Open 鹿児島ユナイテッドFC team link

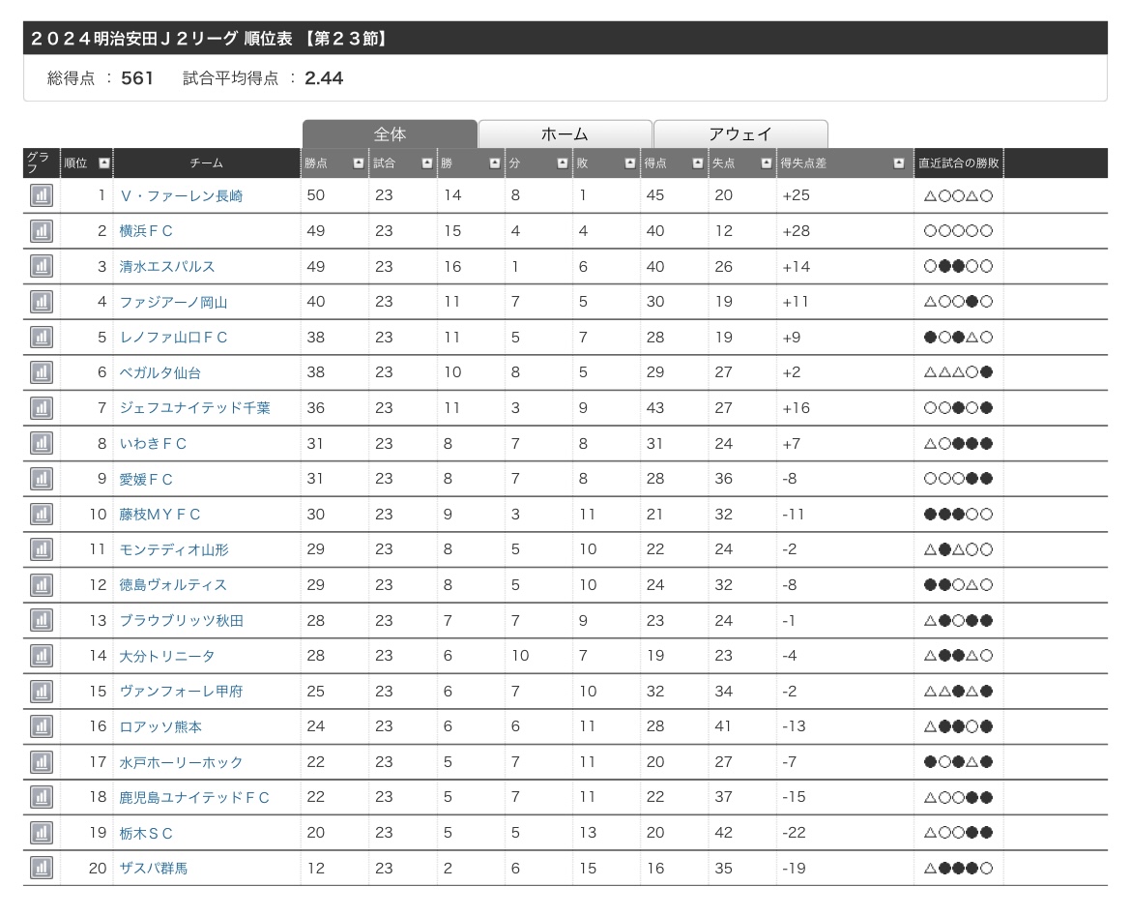click(194, 797)
